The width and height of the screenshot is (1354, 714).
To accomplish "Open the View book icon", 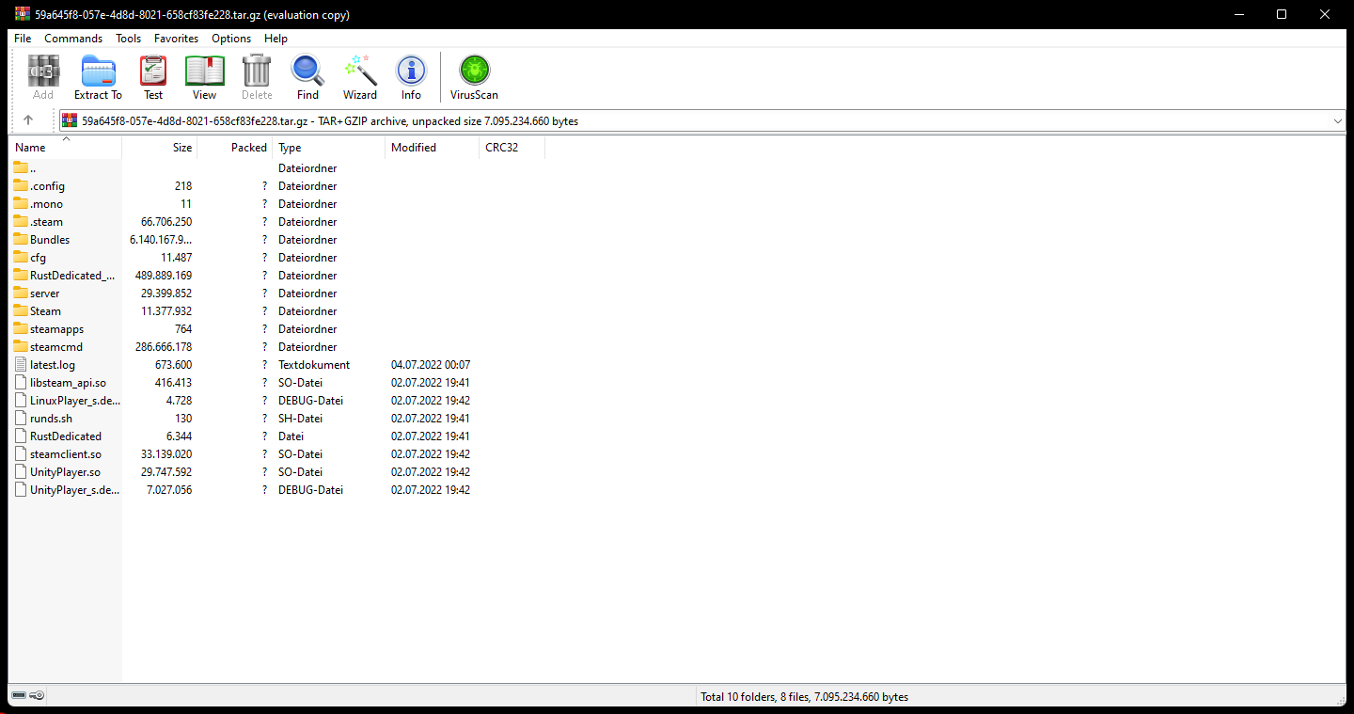I will pyautogui.click(x=204, y=77).
